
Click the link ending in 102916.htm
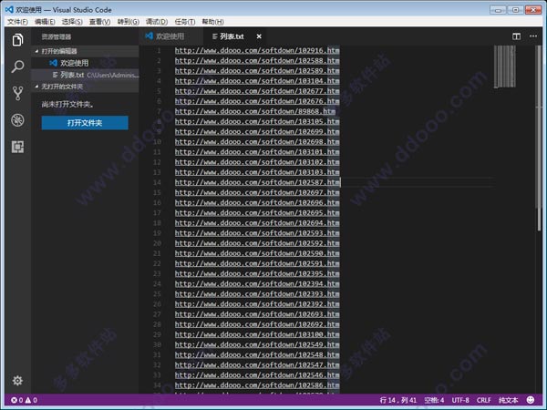coord(257,50)
